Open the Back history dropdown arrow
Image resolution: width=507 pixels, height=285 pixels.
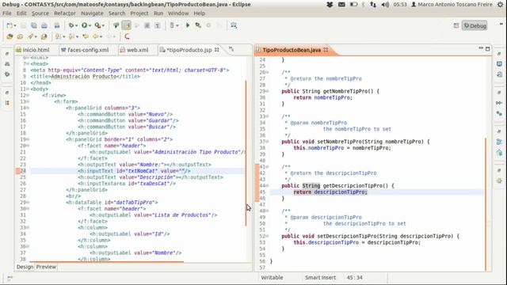(101, 37)
